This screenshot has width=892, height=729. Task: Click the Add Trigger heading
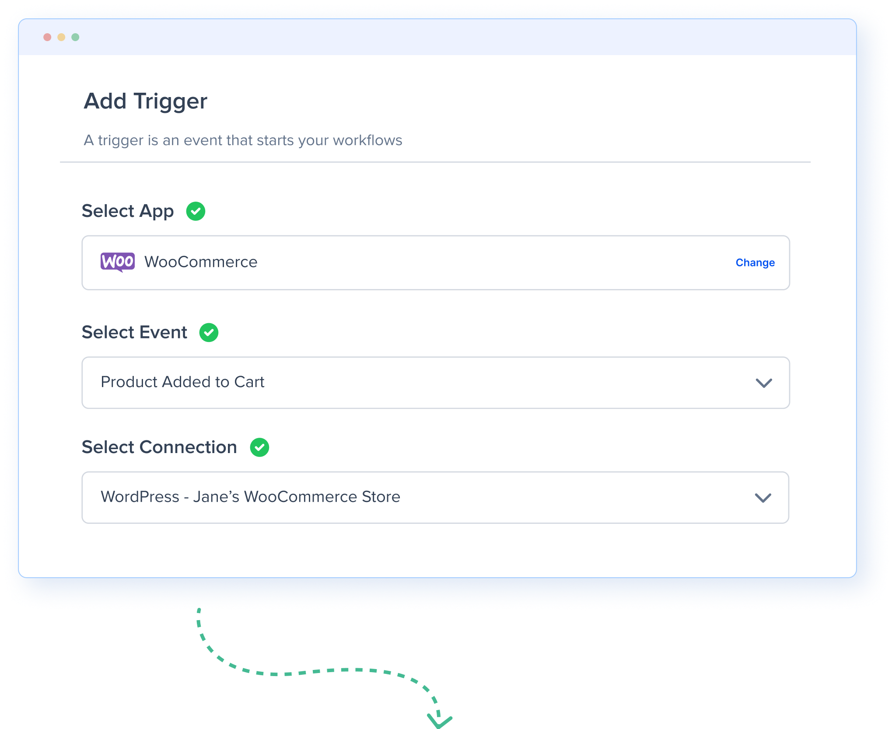(145, 101)
